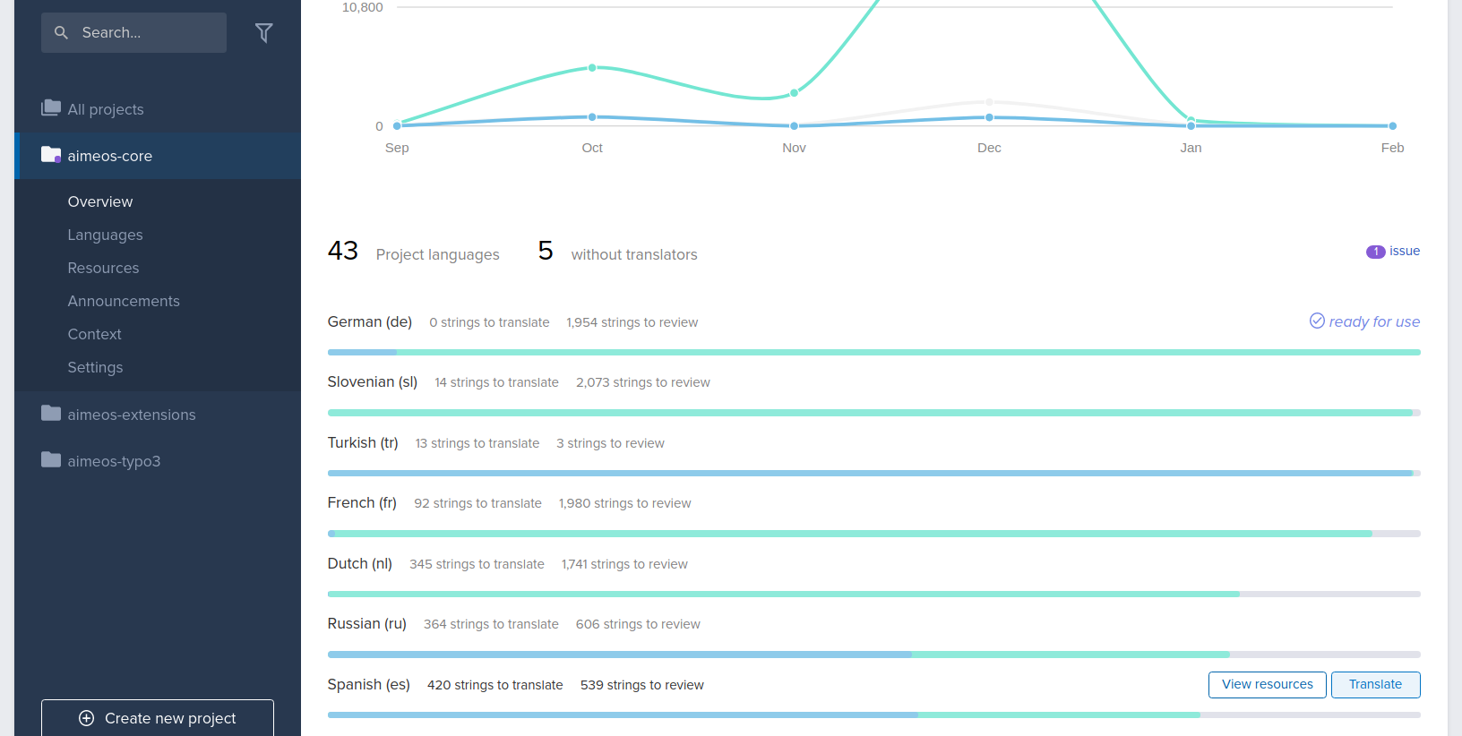Open the Resources section
The image size is (1462, 736).
tap(103, 268)
